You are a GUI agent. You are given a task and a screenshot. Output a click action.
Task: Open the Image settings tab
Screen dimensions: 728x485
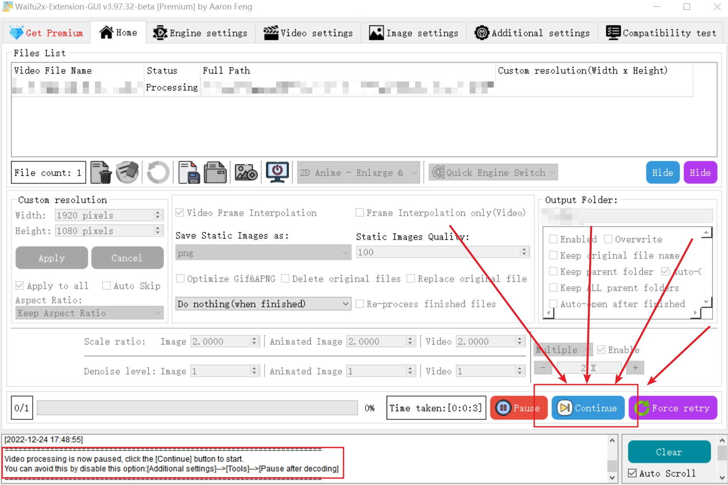click(x=414, y=33)
